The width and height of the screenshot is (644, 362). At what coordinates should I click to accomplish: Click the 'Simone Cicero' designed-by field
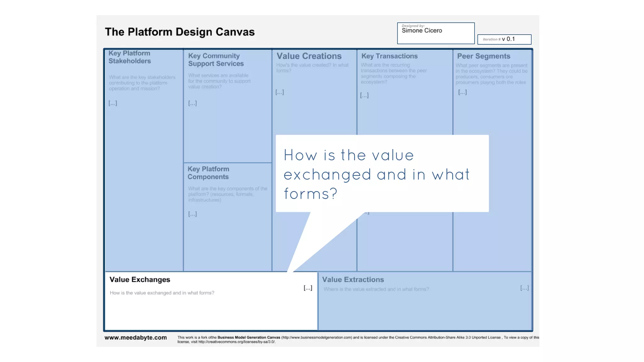(436, 33)
